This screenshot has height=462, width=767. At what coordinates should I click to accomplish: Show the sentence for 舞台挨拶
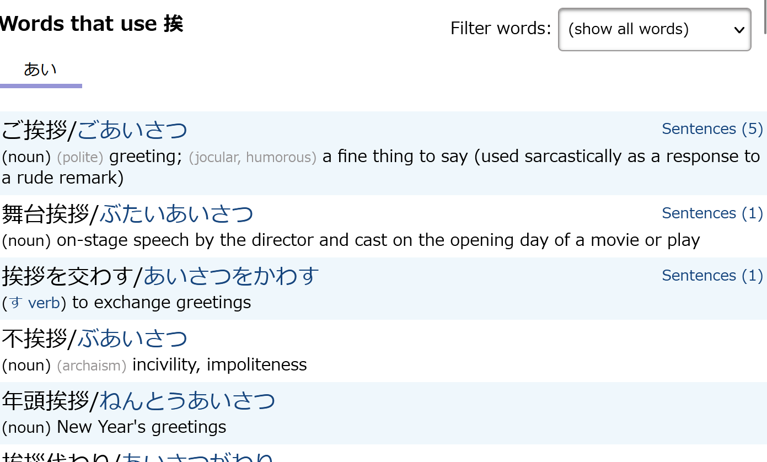[x=712, y=213]
